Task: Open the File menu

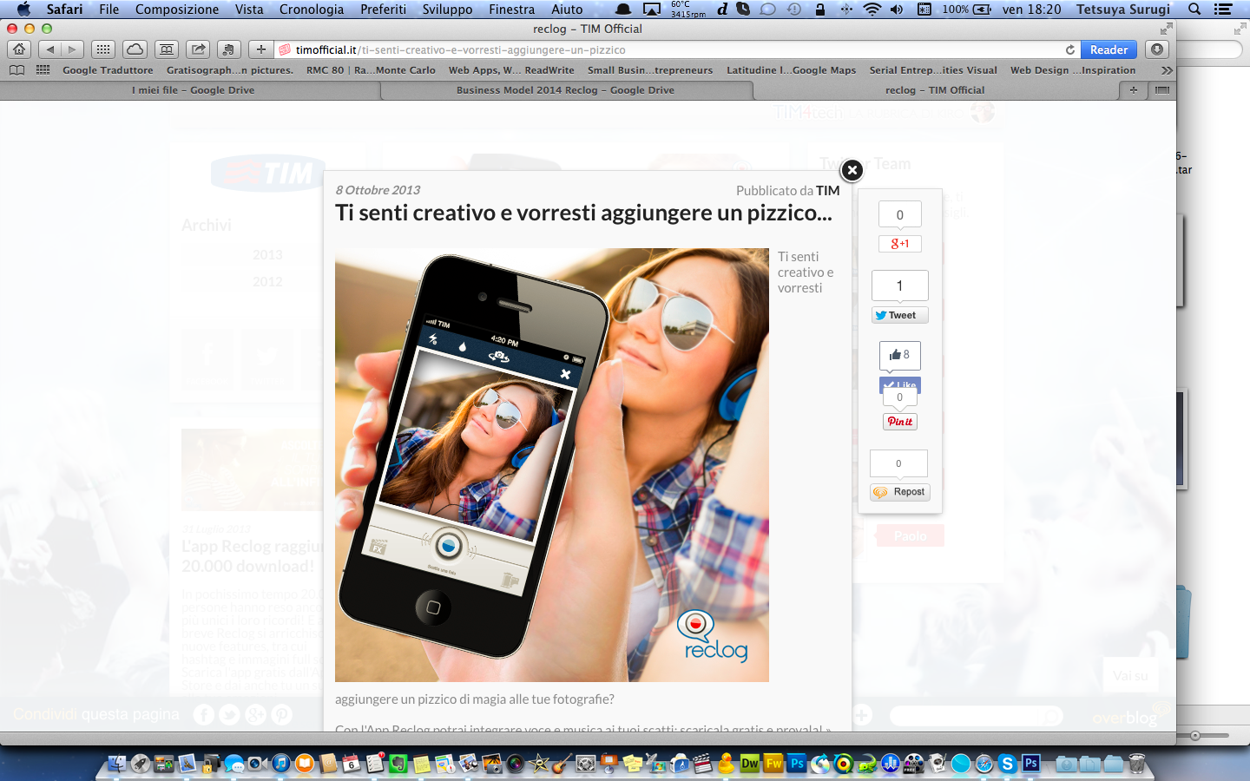Action: pyautogui.click(x=109, y=9)
